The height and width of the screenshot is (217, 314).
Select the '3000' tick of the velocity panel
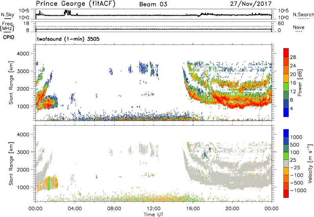23,152
